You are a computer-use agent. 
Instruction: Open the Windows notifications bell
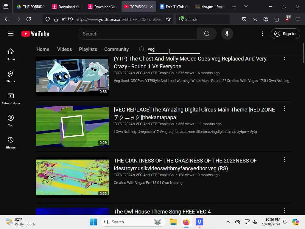click(285, 222)
